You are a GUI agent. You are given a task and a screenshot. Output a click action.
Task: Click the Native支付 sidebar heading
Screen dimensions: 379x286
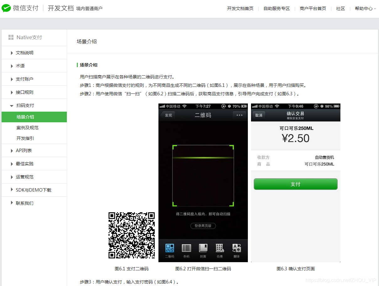[29, 37]
